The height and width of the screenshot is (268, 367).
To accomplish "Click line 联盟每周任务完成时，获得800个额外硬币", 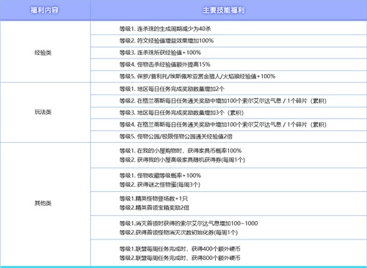I will point(180,258).
